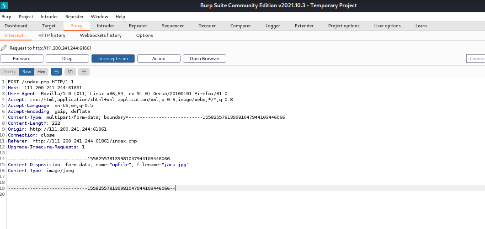
Task: Open the Repeater menu in the menu bar
Action: [x=75, y=17]
